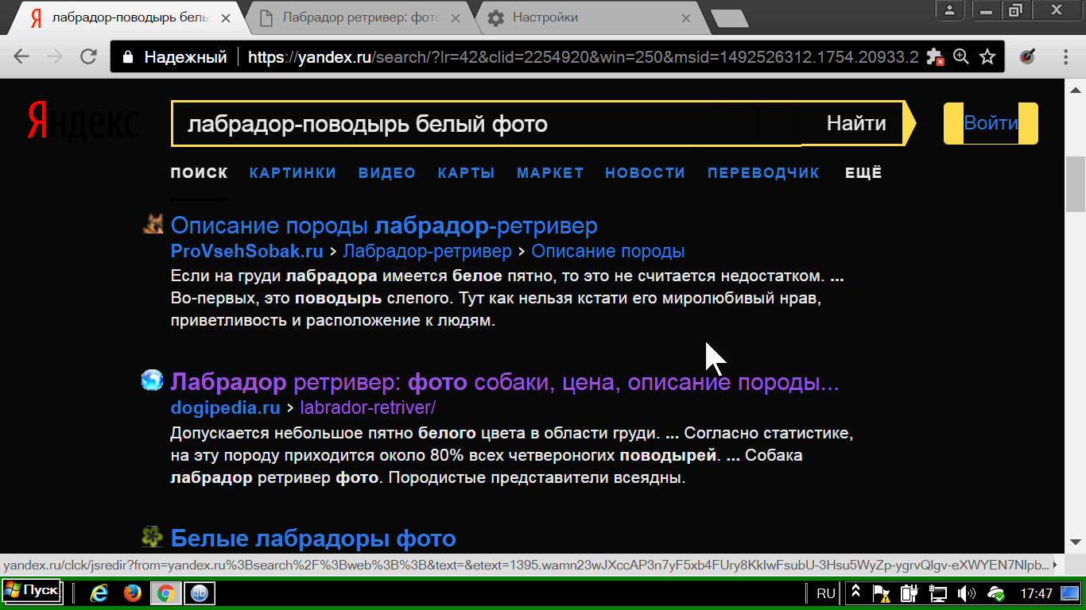Screen dimensions: 1086x610
Task: Open the Chrome three-dot menu
Action: (1066, 57)
